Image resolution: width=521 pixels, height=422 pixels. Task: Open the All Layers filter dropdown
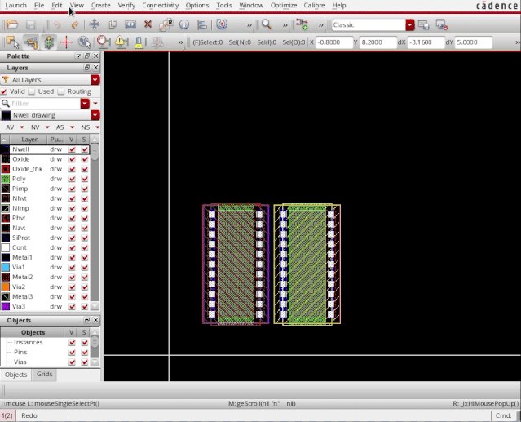click(95, 80)
